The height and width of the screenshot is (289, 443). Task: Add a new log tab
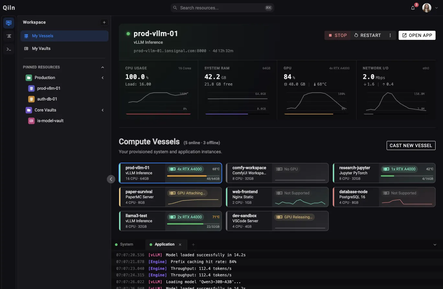pyautogui.click(x=193, y=245)
